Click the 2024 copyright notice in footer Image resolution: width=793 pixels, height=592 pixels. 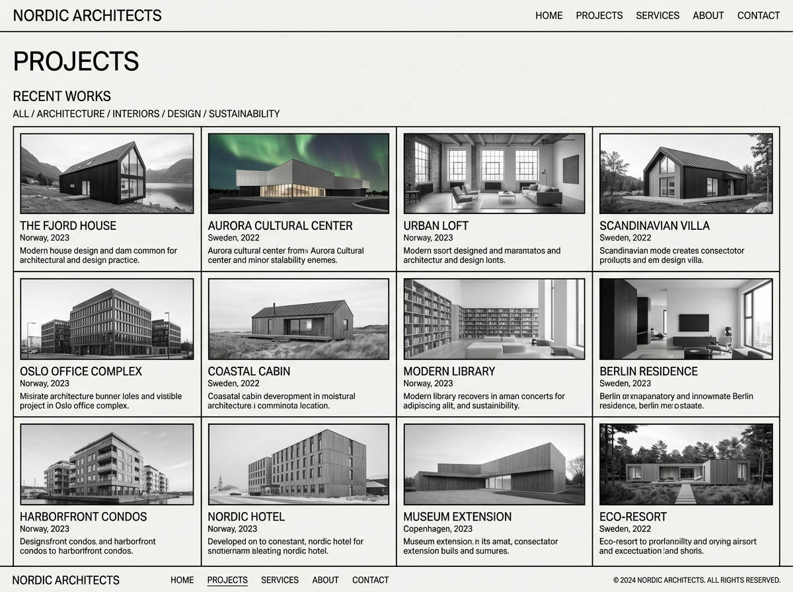point(697,580)
